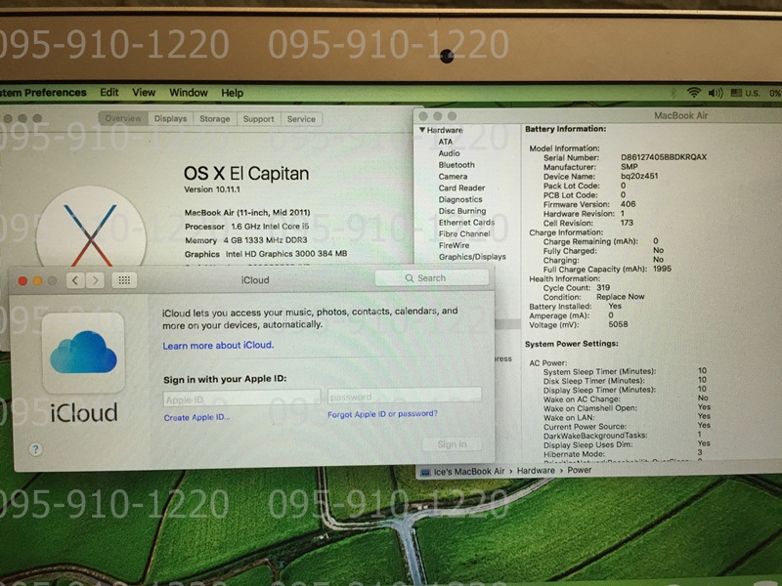
Task: Select Bluetooth in the Hardware list
Action: [456, 165]
